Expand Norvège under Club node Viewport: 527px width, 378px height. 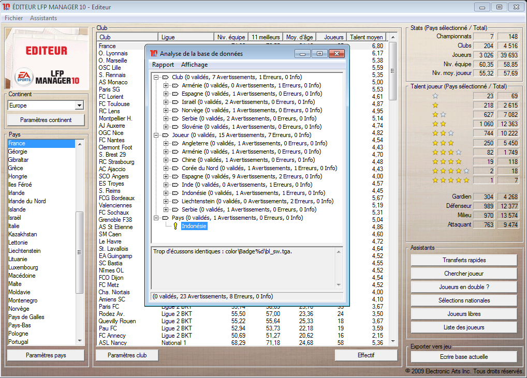[x=166, y=111]
